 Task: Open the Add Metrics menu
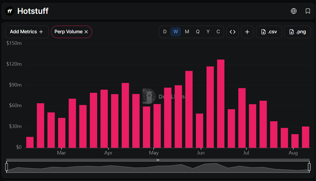27,32
